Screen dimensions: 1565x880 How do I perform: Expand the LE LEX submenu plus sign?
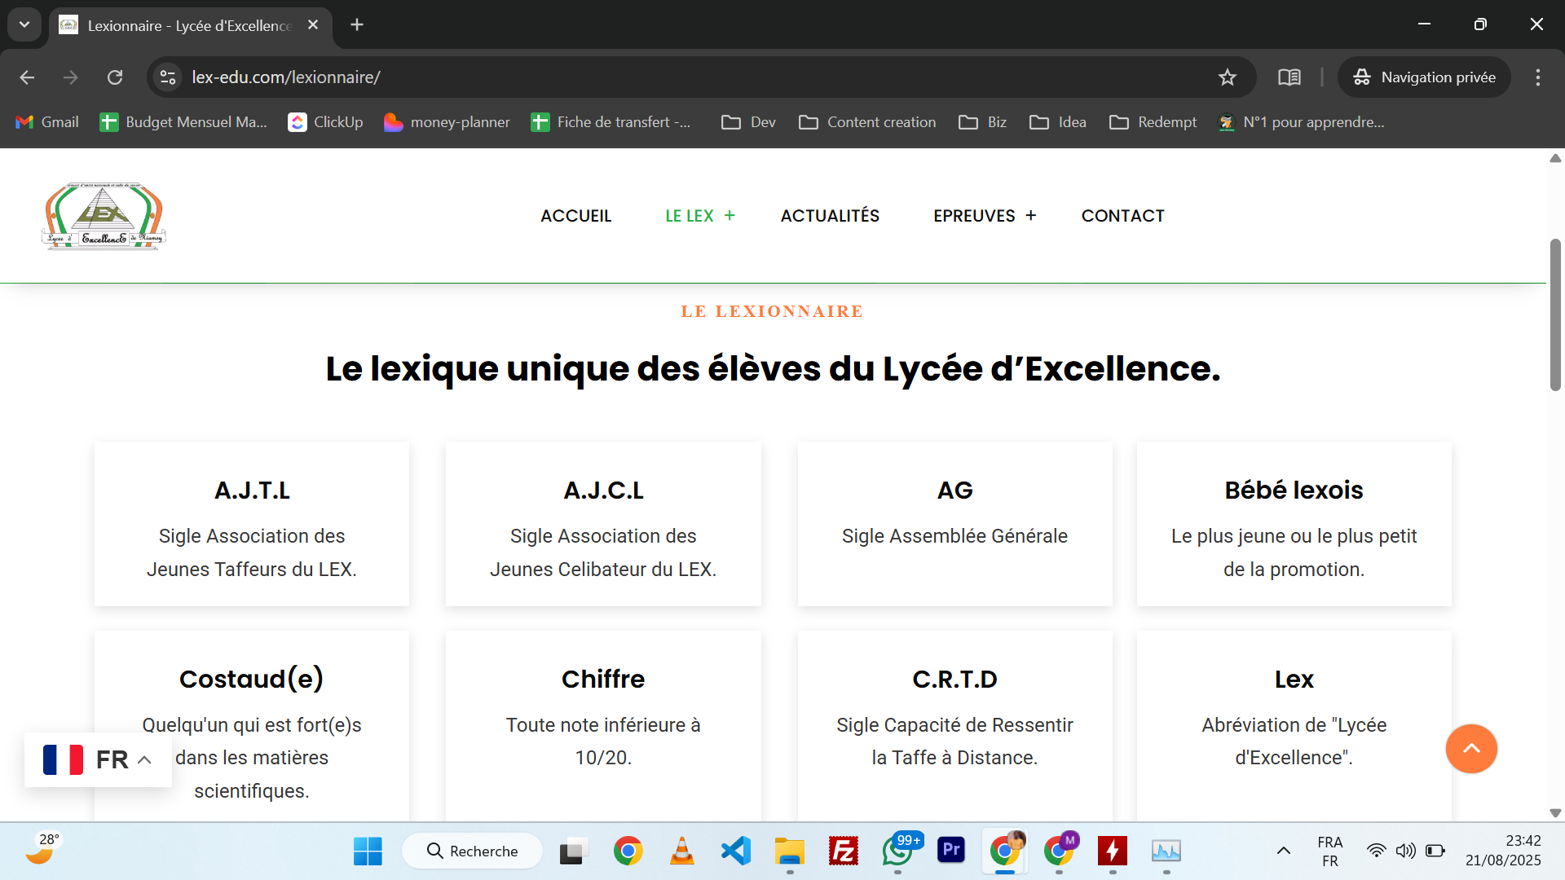point(730,216)
